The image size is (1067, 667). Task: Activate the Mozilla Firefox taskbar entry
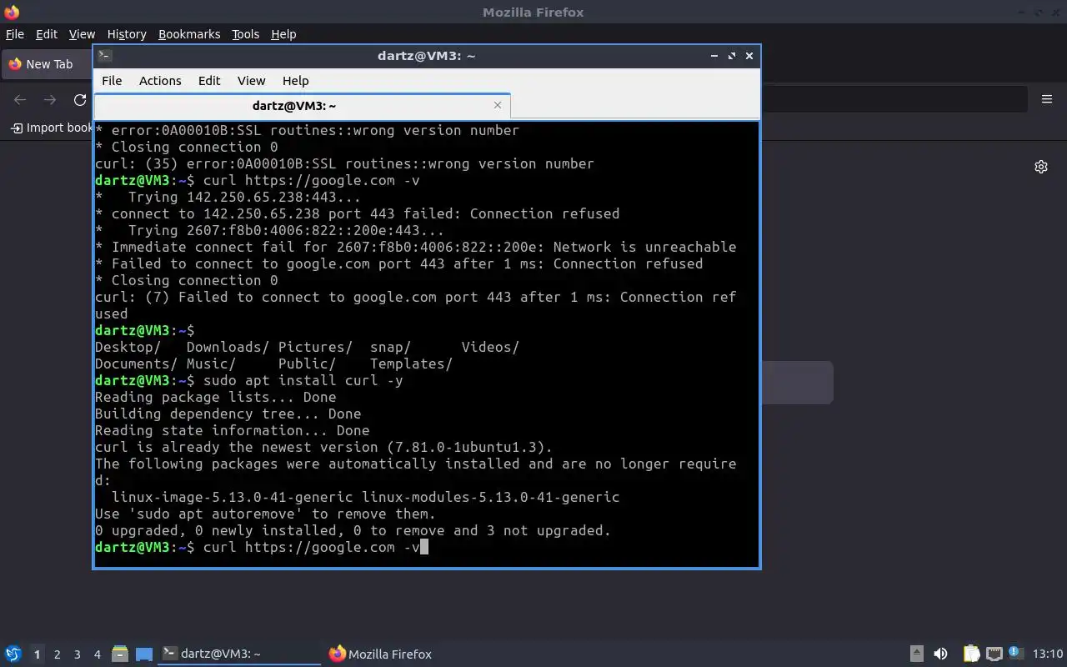click(381, 654)
